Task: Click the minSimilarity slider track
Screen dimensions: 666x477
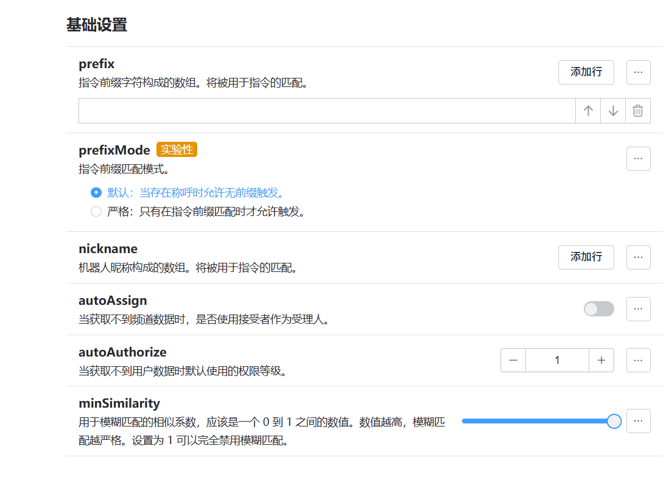Action: pyautogui.click(x=538, y=421)
